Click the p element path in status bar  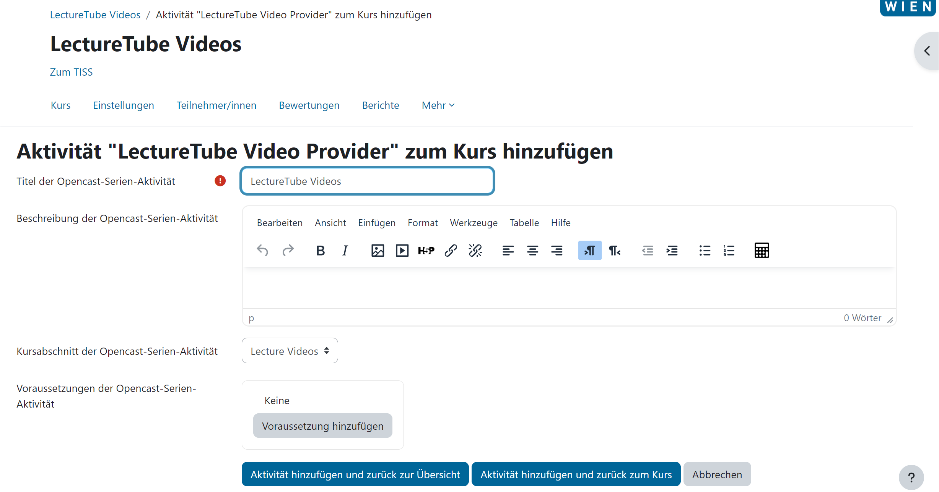coord(251,318)
